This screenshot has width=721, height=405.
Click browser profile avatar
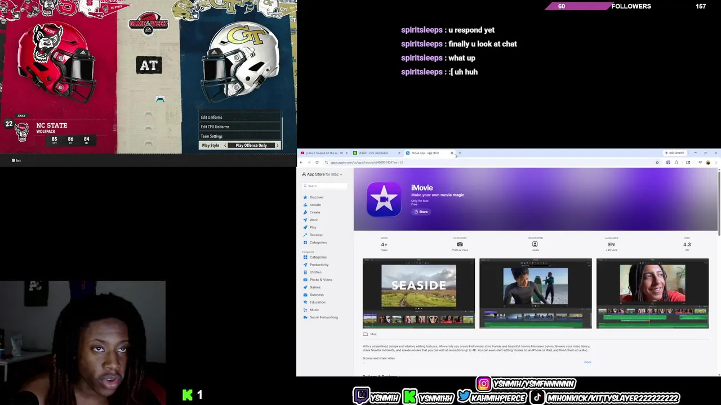click(708, 163)
